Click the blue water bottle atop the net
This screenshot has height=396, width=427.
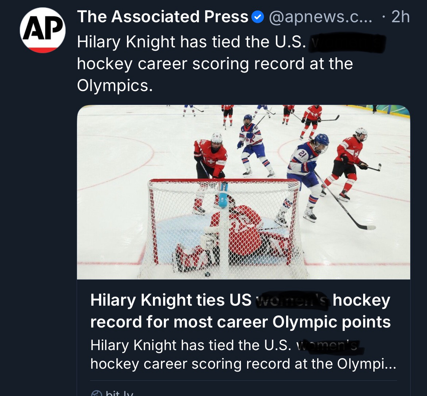click(x=223, y=195)
